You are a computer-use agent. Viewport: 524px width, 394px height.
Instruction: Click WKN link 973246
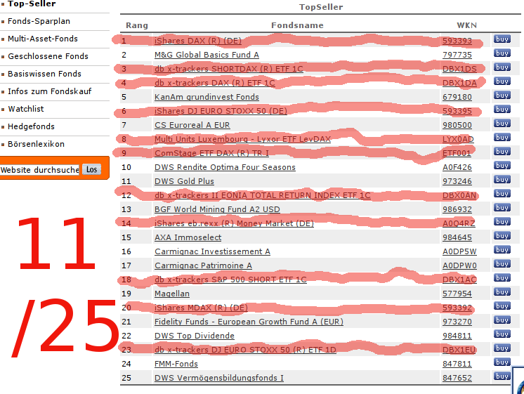coord(457,181)
